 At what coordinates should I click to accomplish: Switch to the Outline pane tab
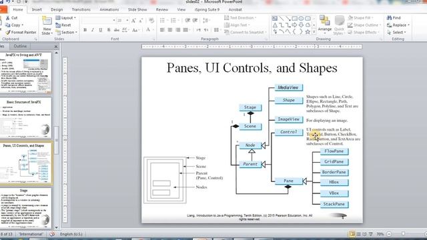pos(20,46)
